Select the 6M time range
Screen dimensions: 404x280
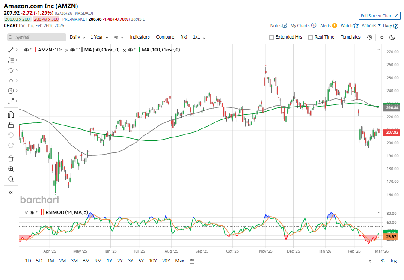(x=86, y=261)
